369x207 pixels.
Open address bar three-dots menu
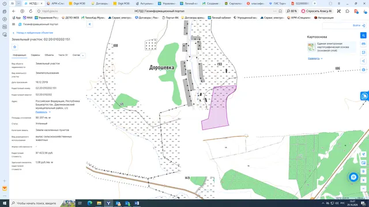pos(274,11)
